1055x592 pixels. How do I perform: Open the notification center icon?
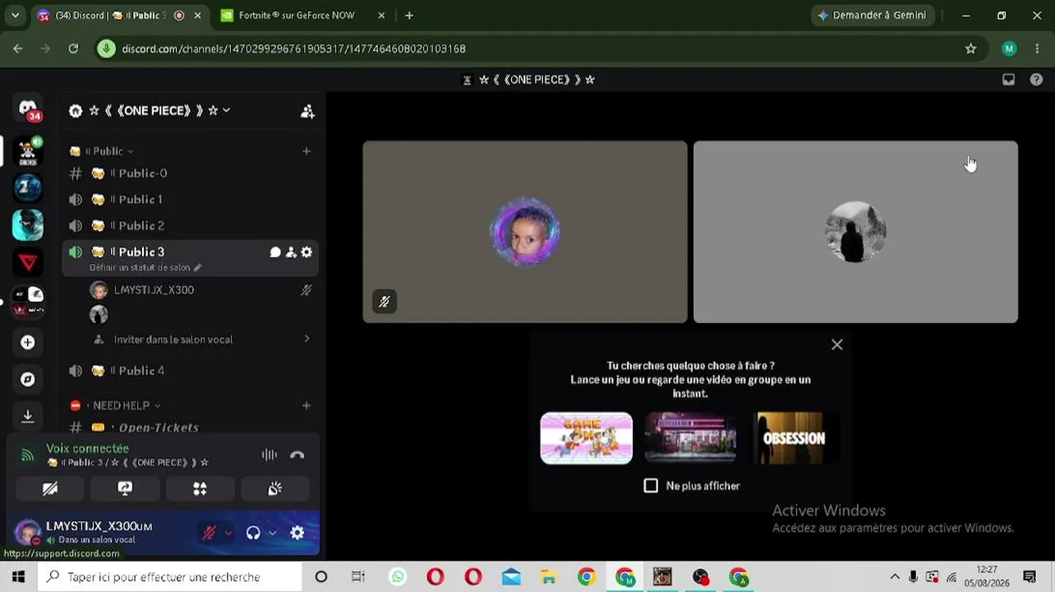point(1030,577)
